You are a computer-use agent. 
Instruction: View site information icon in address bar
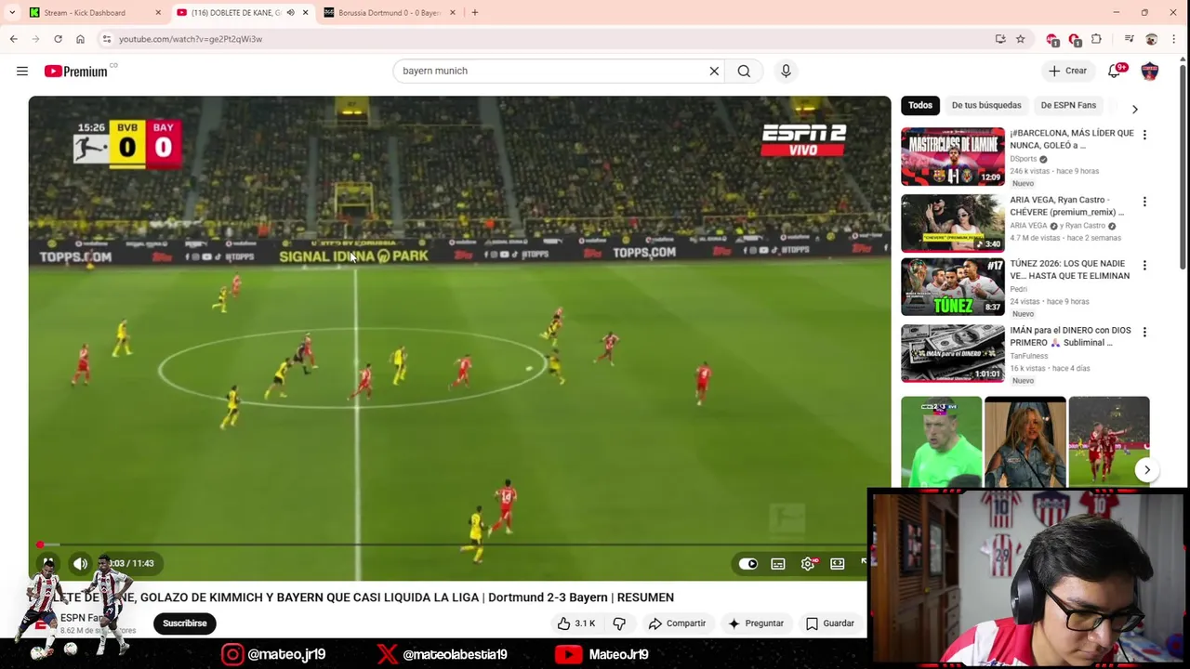click(107, 39)
